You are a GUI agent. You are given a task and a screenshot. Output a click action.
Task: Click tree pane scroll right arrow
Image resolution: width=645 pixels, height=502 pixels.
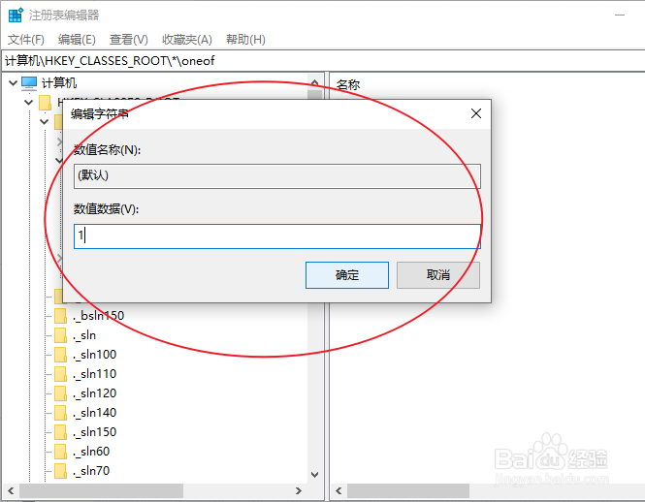coord(298,491)
